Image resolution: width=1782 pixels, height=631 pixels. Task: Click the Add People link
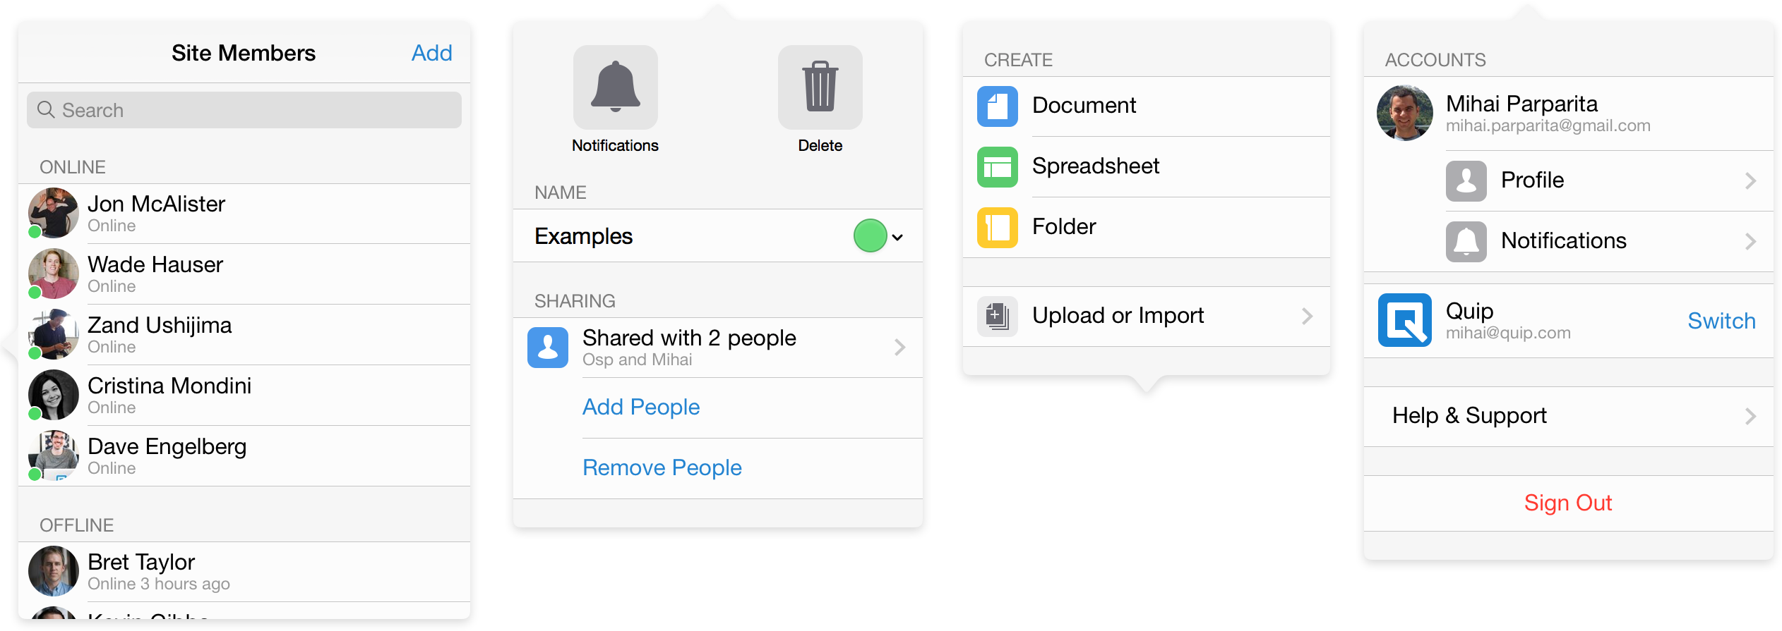[x=641, y=408]
